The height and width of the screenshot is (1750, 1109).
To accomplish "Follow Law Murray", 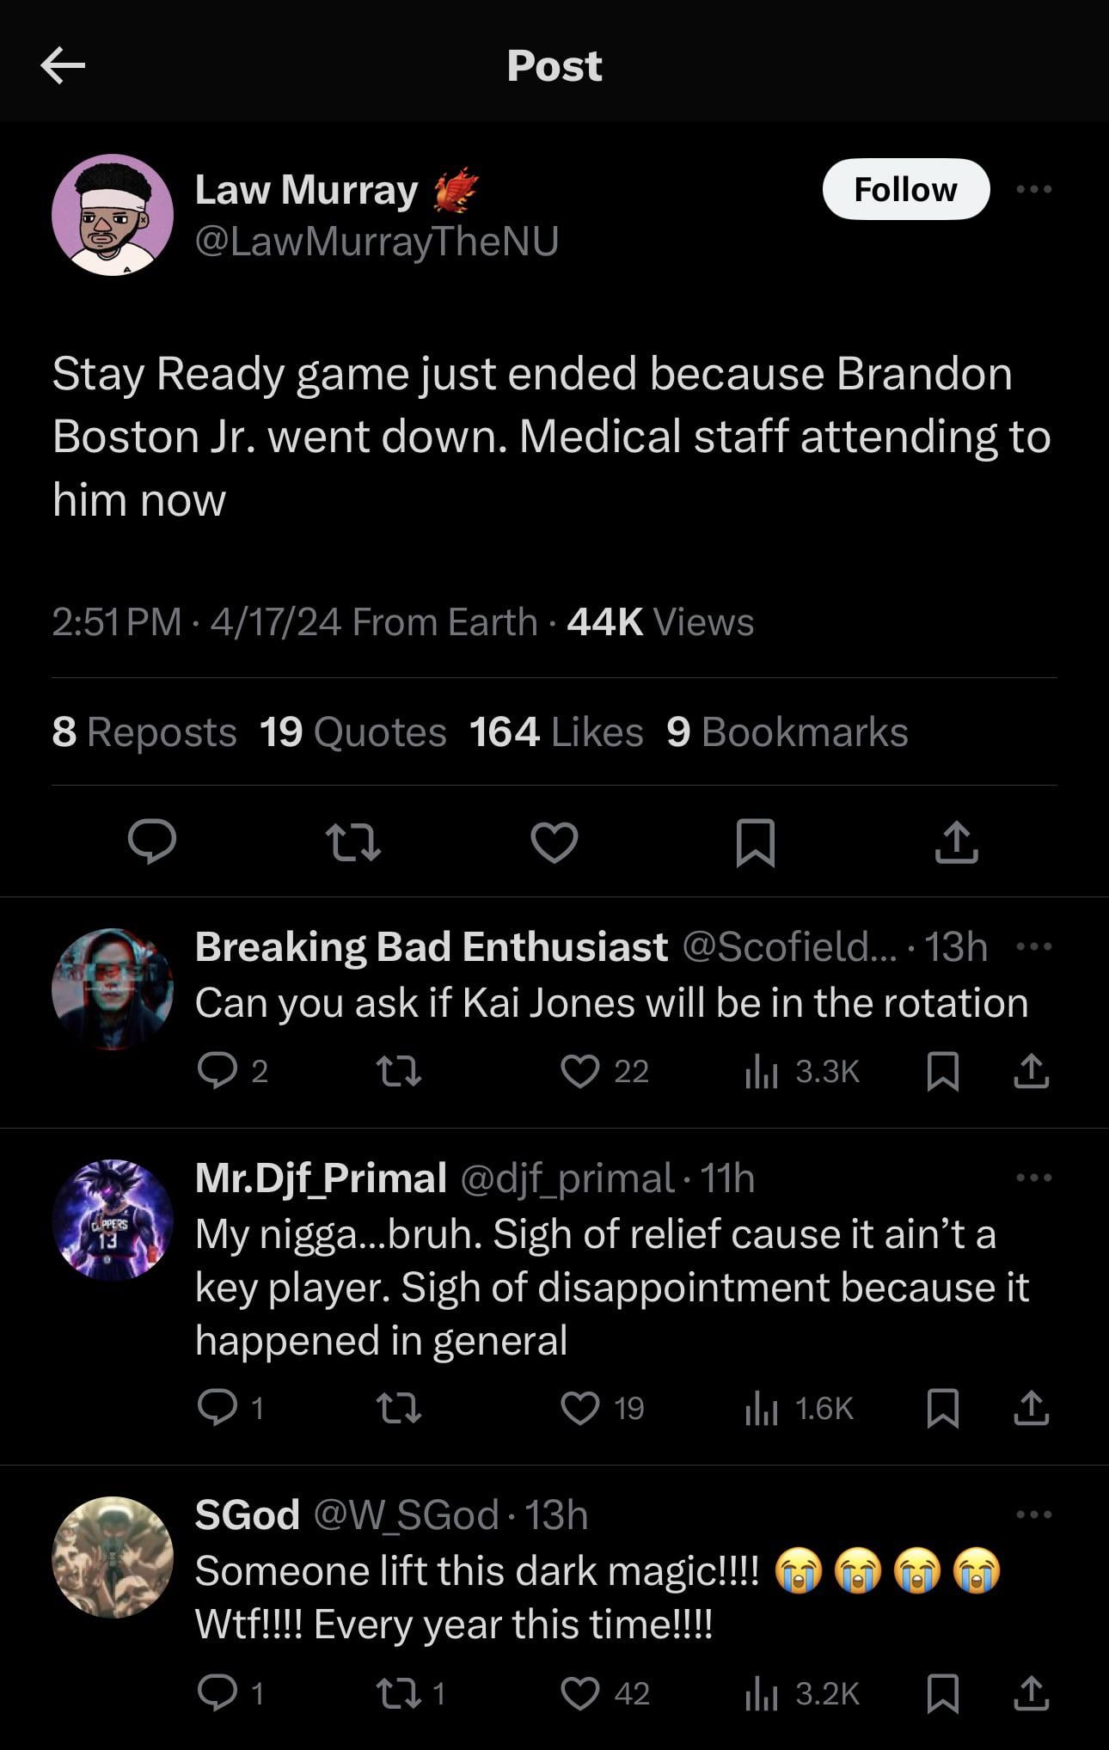I will point(905,189).
